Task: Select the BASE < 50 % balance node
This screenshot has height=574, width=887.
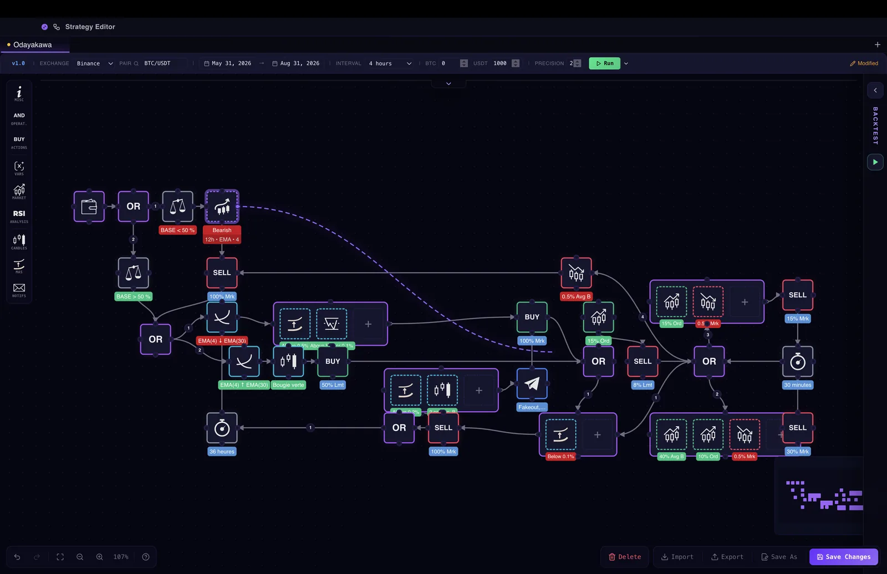Action: (177, 206)
